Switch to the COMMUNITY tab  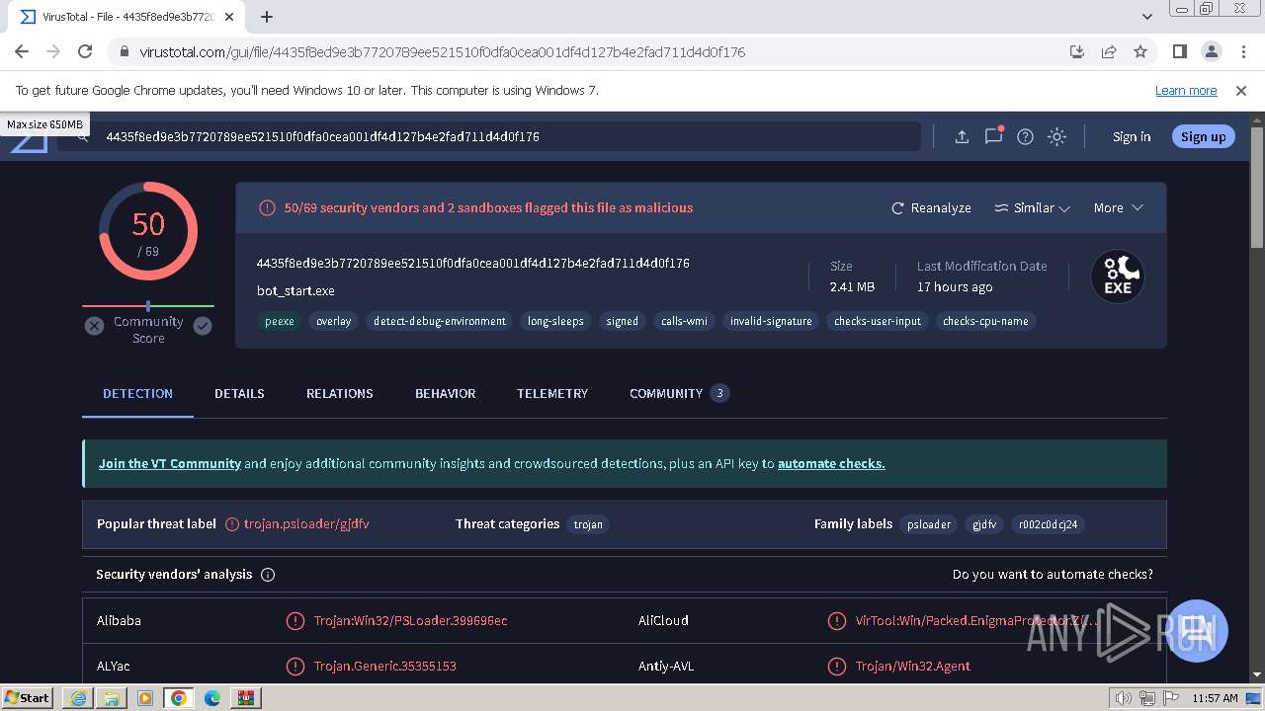click(x=679, y=393)
